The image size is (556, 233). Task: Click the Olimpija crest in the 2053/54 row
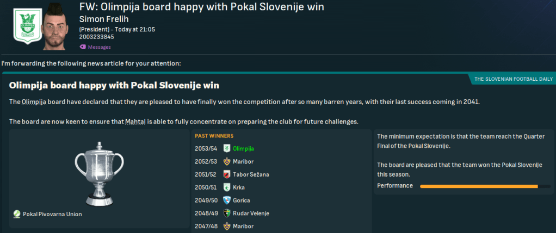227,148
